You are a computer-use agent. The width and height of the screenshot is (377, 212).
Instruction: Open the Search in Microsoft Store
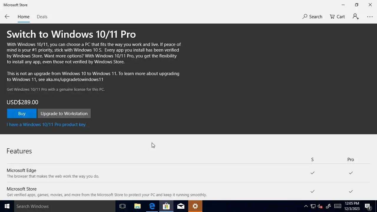click(312, 17)
